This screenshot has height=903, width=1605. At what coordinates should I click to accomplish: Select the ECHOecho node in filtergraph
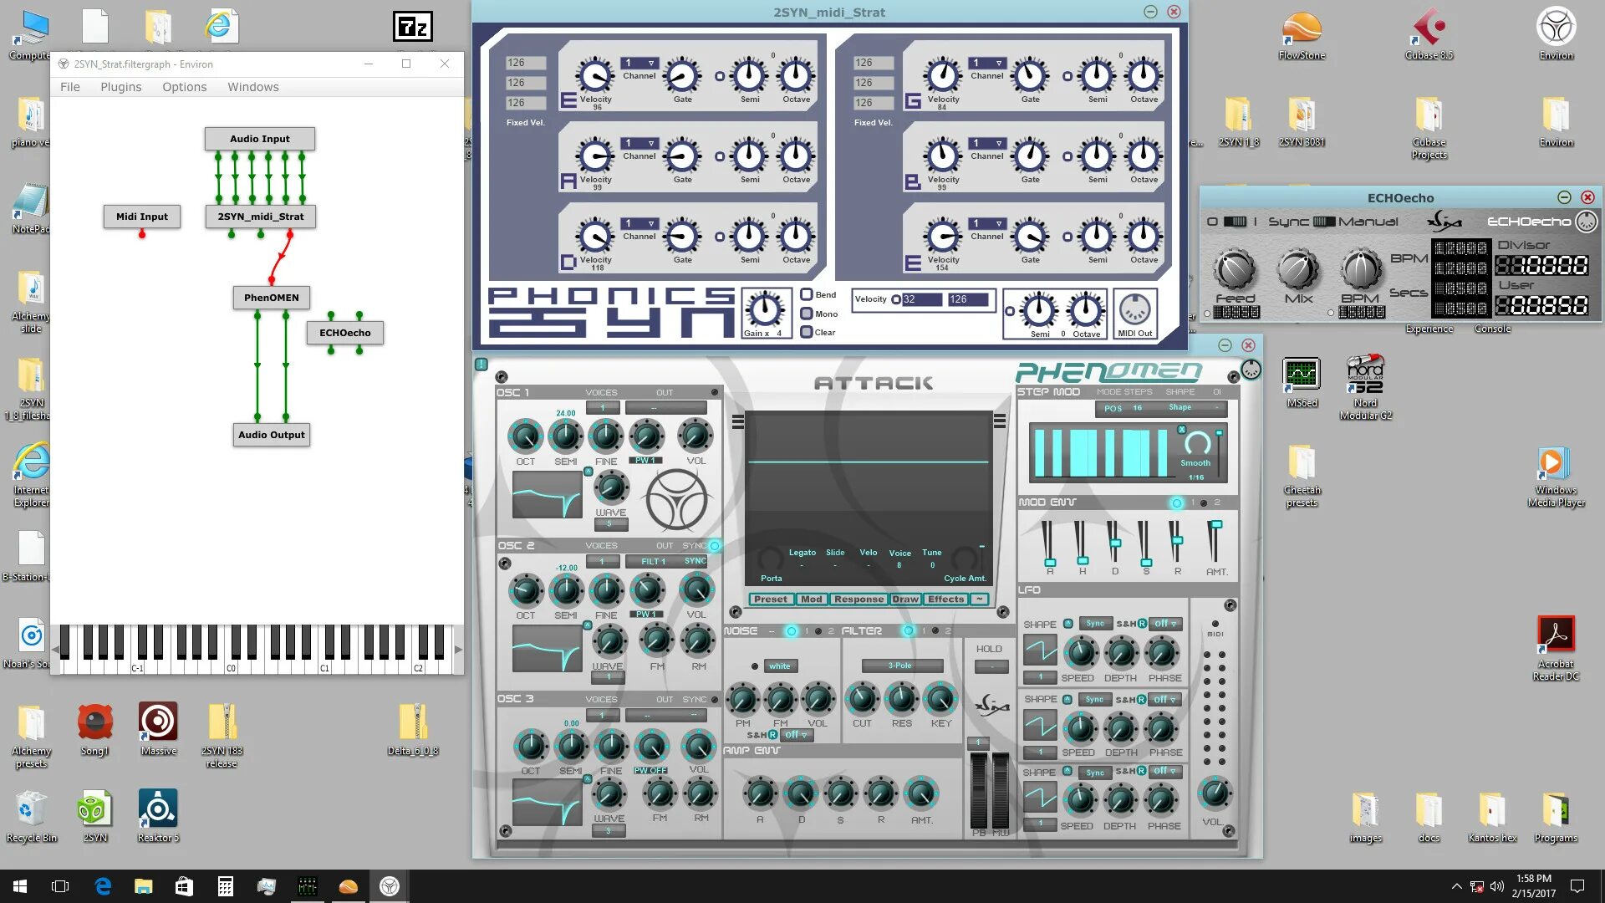pyautogui.click(x=344, y=333)
